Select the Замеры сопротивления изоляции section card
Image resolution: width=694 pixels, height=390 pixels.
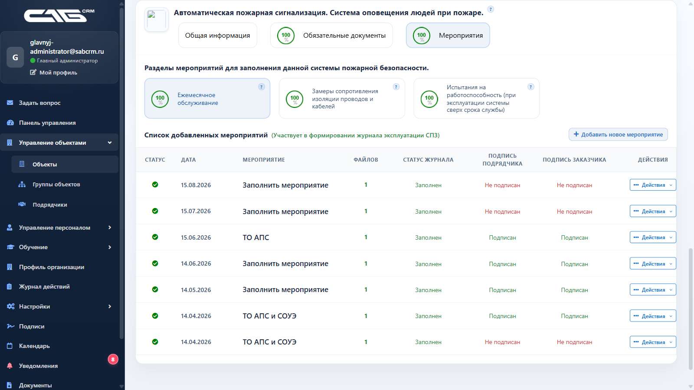[x=342, y=98]
